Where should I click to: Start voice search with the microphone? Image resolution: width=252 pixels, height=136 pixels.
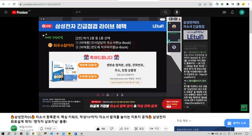tap(177, 12)
